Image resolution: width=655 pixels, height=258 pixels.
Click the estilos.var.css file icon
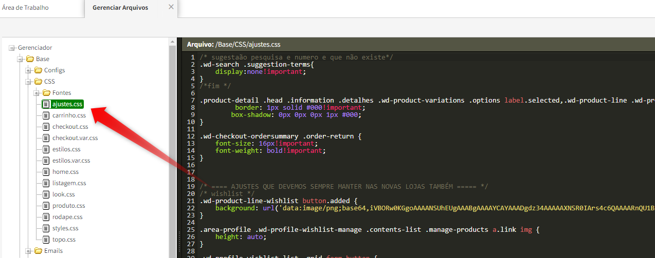pyautogui.click(x=46, y=161)
